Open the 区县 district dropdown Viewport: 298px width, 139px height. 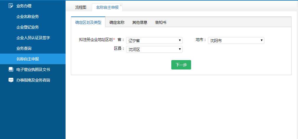154,49
